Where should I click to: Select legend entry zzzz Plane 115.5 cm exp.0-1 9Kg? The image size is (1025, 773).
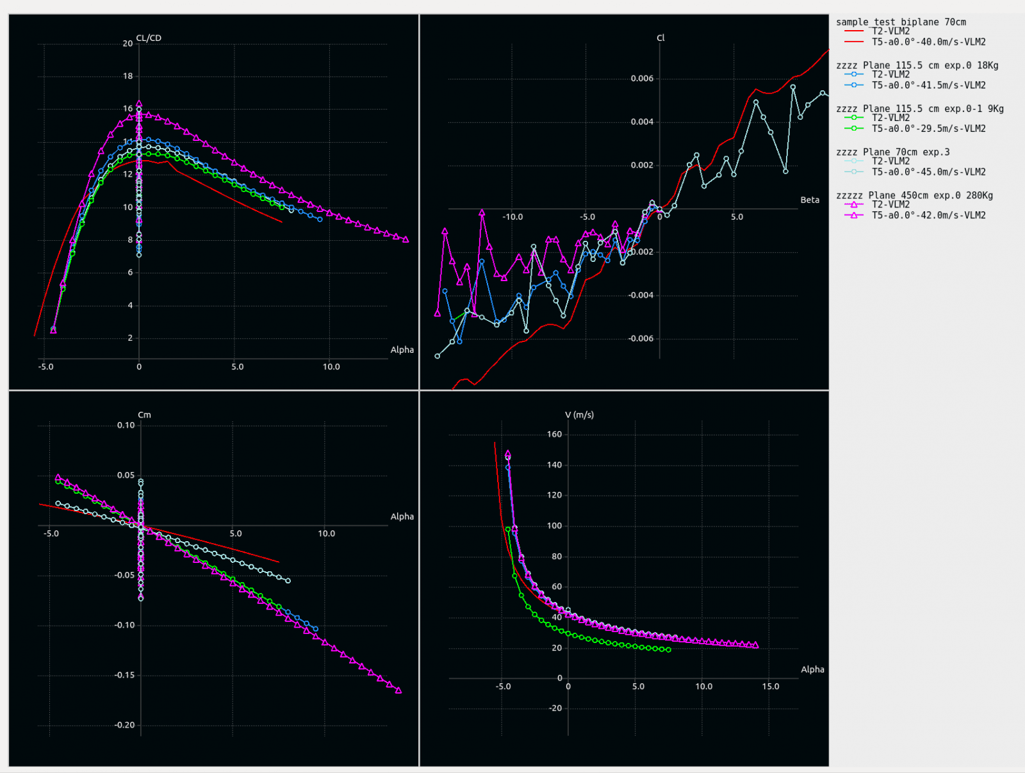click(919, 109)
